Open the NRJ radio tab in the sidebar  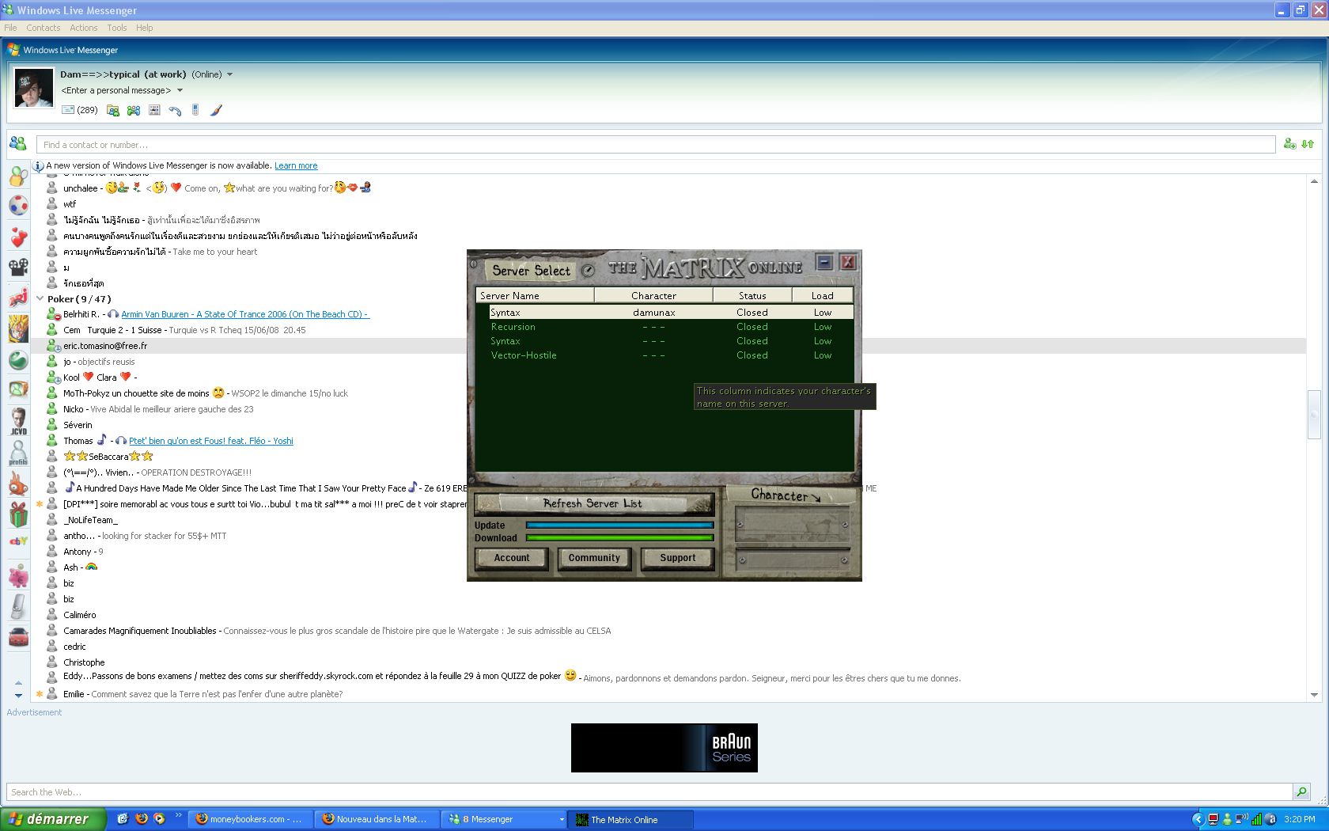(18, 298)
